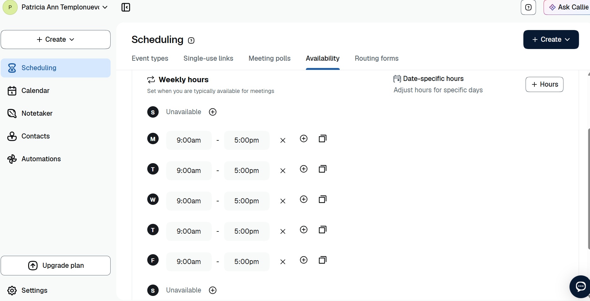
Task: Go to Calendar in sidebar
Action: (x=56, y=91)
